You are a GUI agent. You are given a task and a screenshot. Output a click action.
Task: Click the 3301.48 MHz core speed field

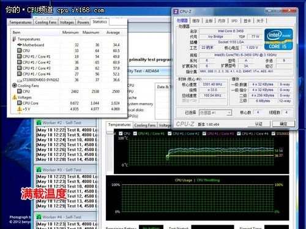[212, 84]
